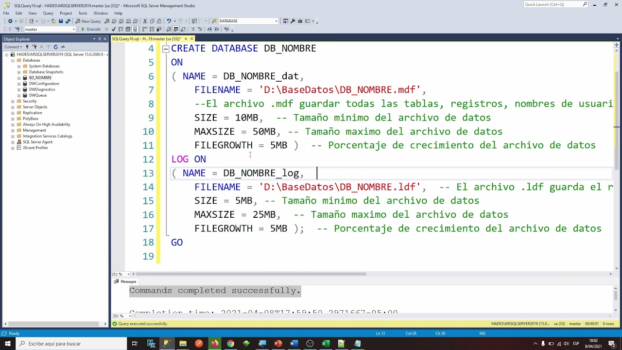
Task: Click the Cut scissors icon
Action: (145, 21)
